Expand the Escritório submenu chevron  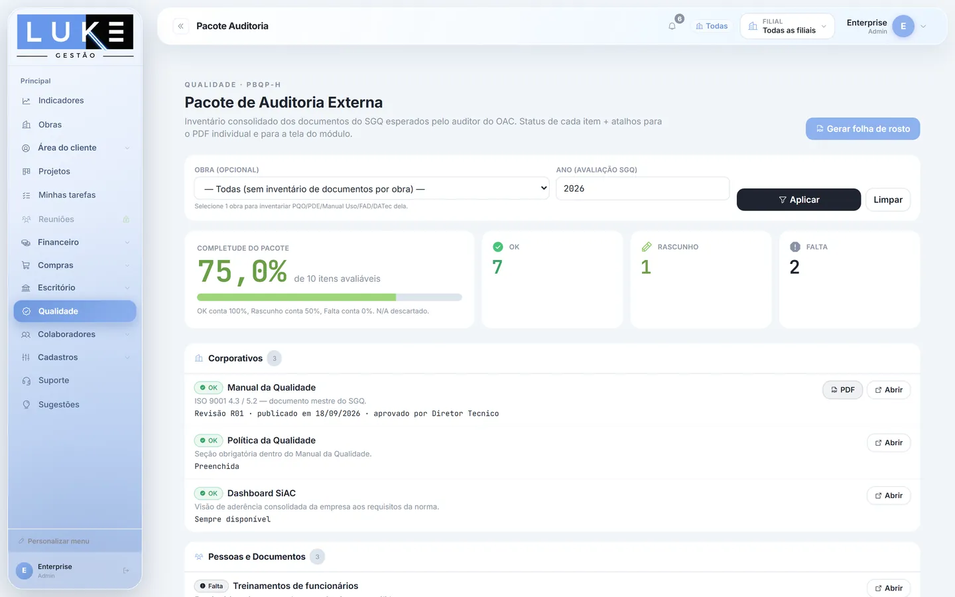coord(127,288)
